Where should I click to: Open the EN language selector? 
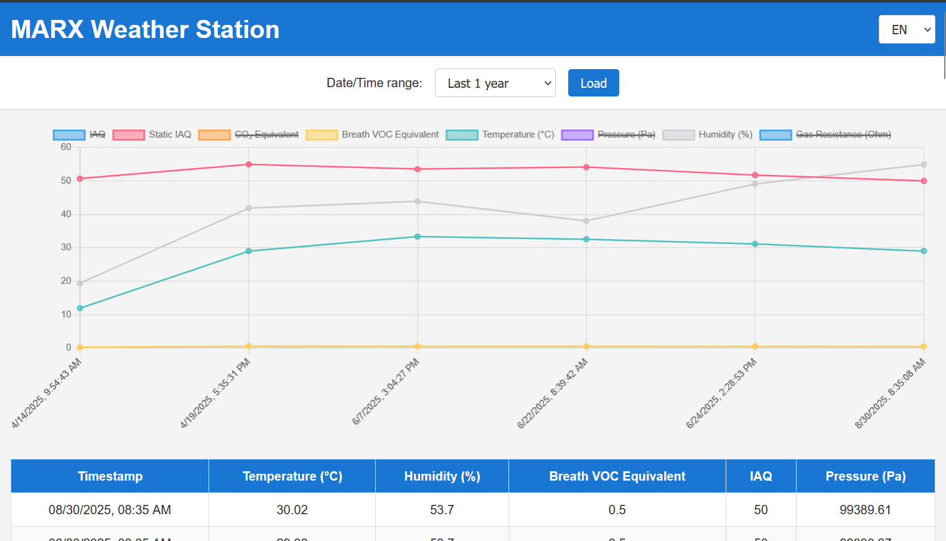pos(907,29)
